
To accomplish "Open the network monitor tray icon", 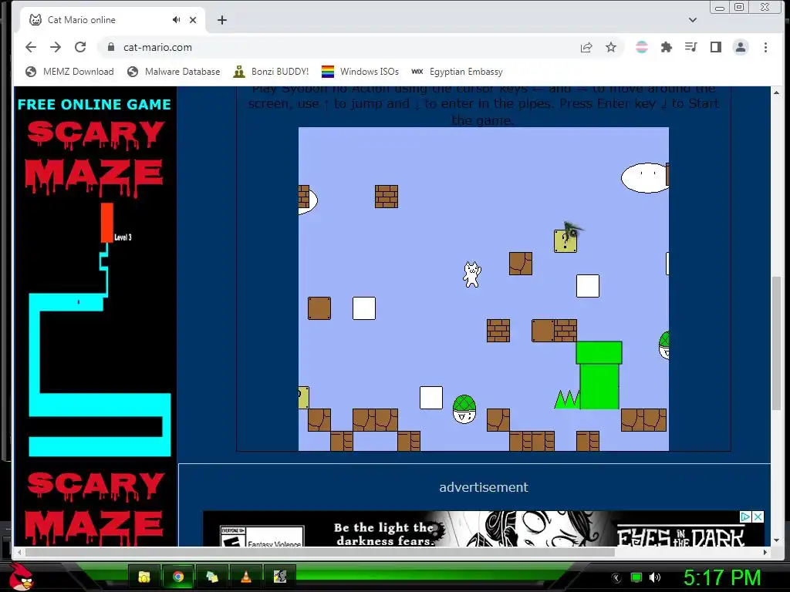I will (636, 577).
